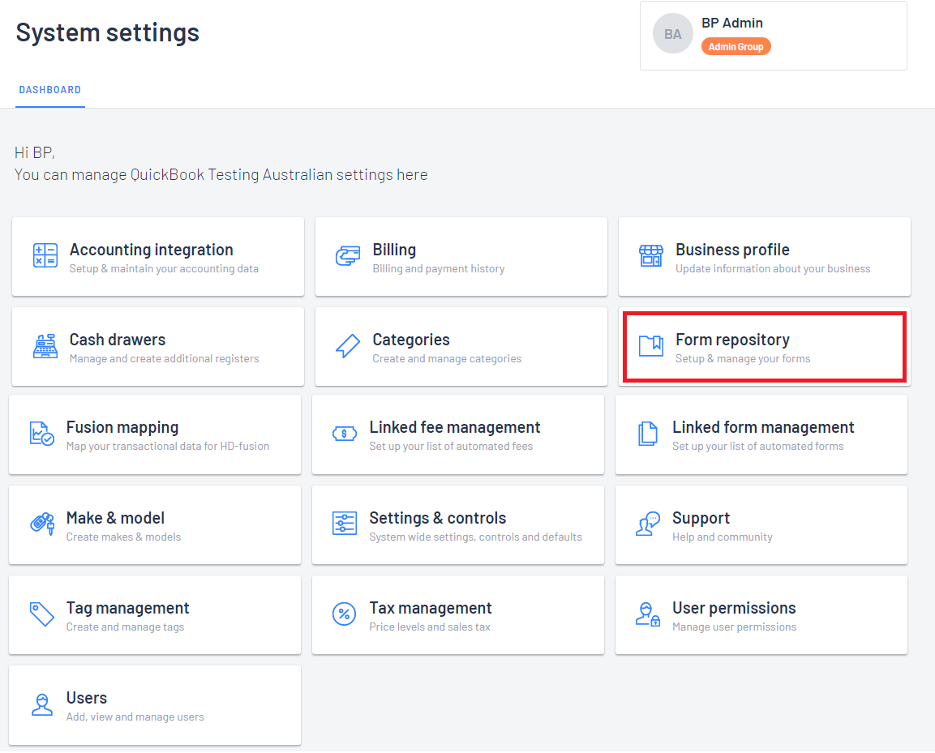The image size is (935, 753).
Task: Open the Billing heading
Action: pyautogui.click(x=394, y=250)
